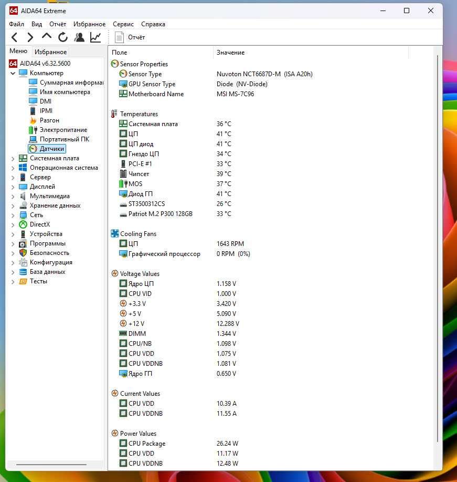Click the Sensor Properties group icon
Image resolution: width=457 pixels, height=482 pixels.
tap(115, 64)
